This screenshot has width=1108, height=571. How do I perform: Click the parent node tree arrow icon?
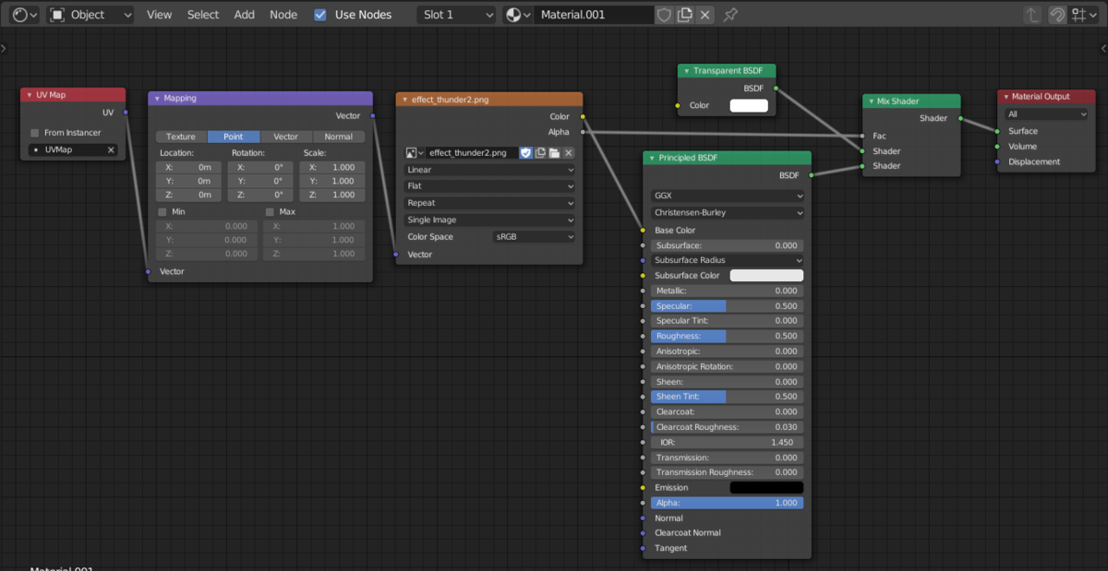(x=1032, y=15)
